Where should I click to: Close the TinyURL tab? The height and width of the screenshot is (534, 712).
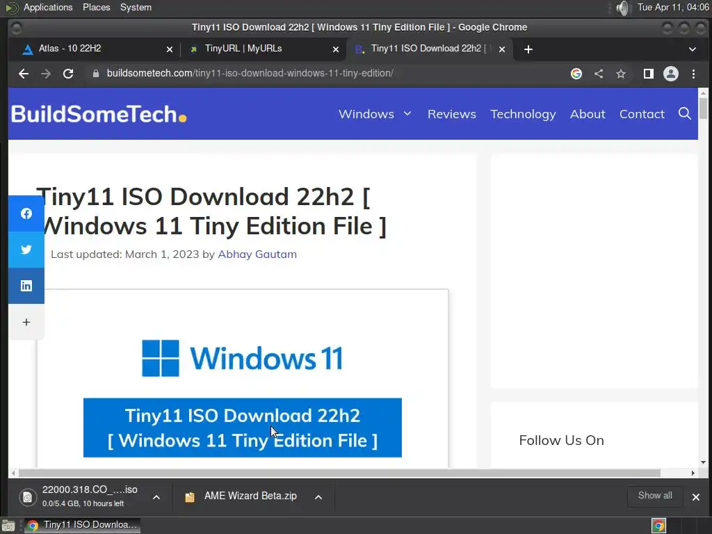click(336, 49)
